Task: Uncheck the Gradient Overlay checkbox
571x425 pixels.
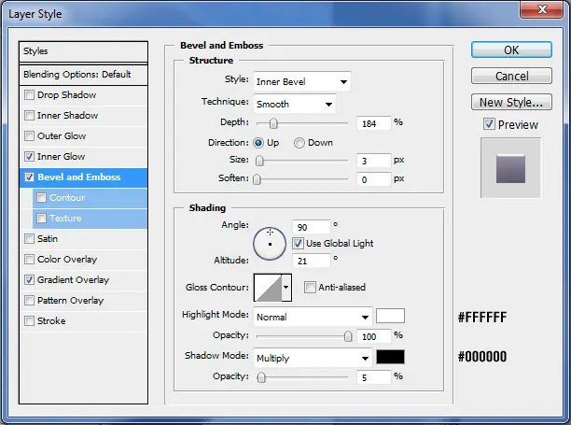Action: point(29,280)
